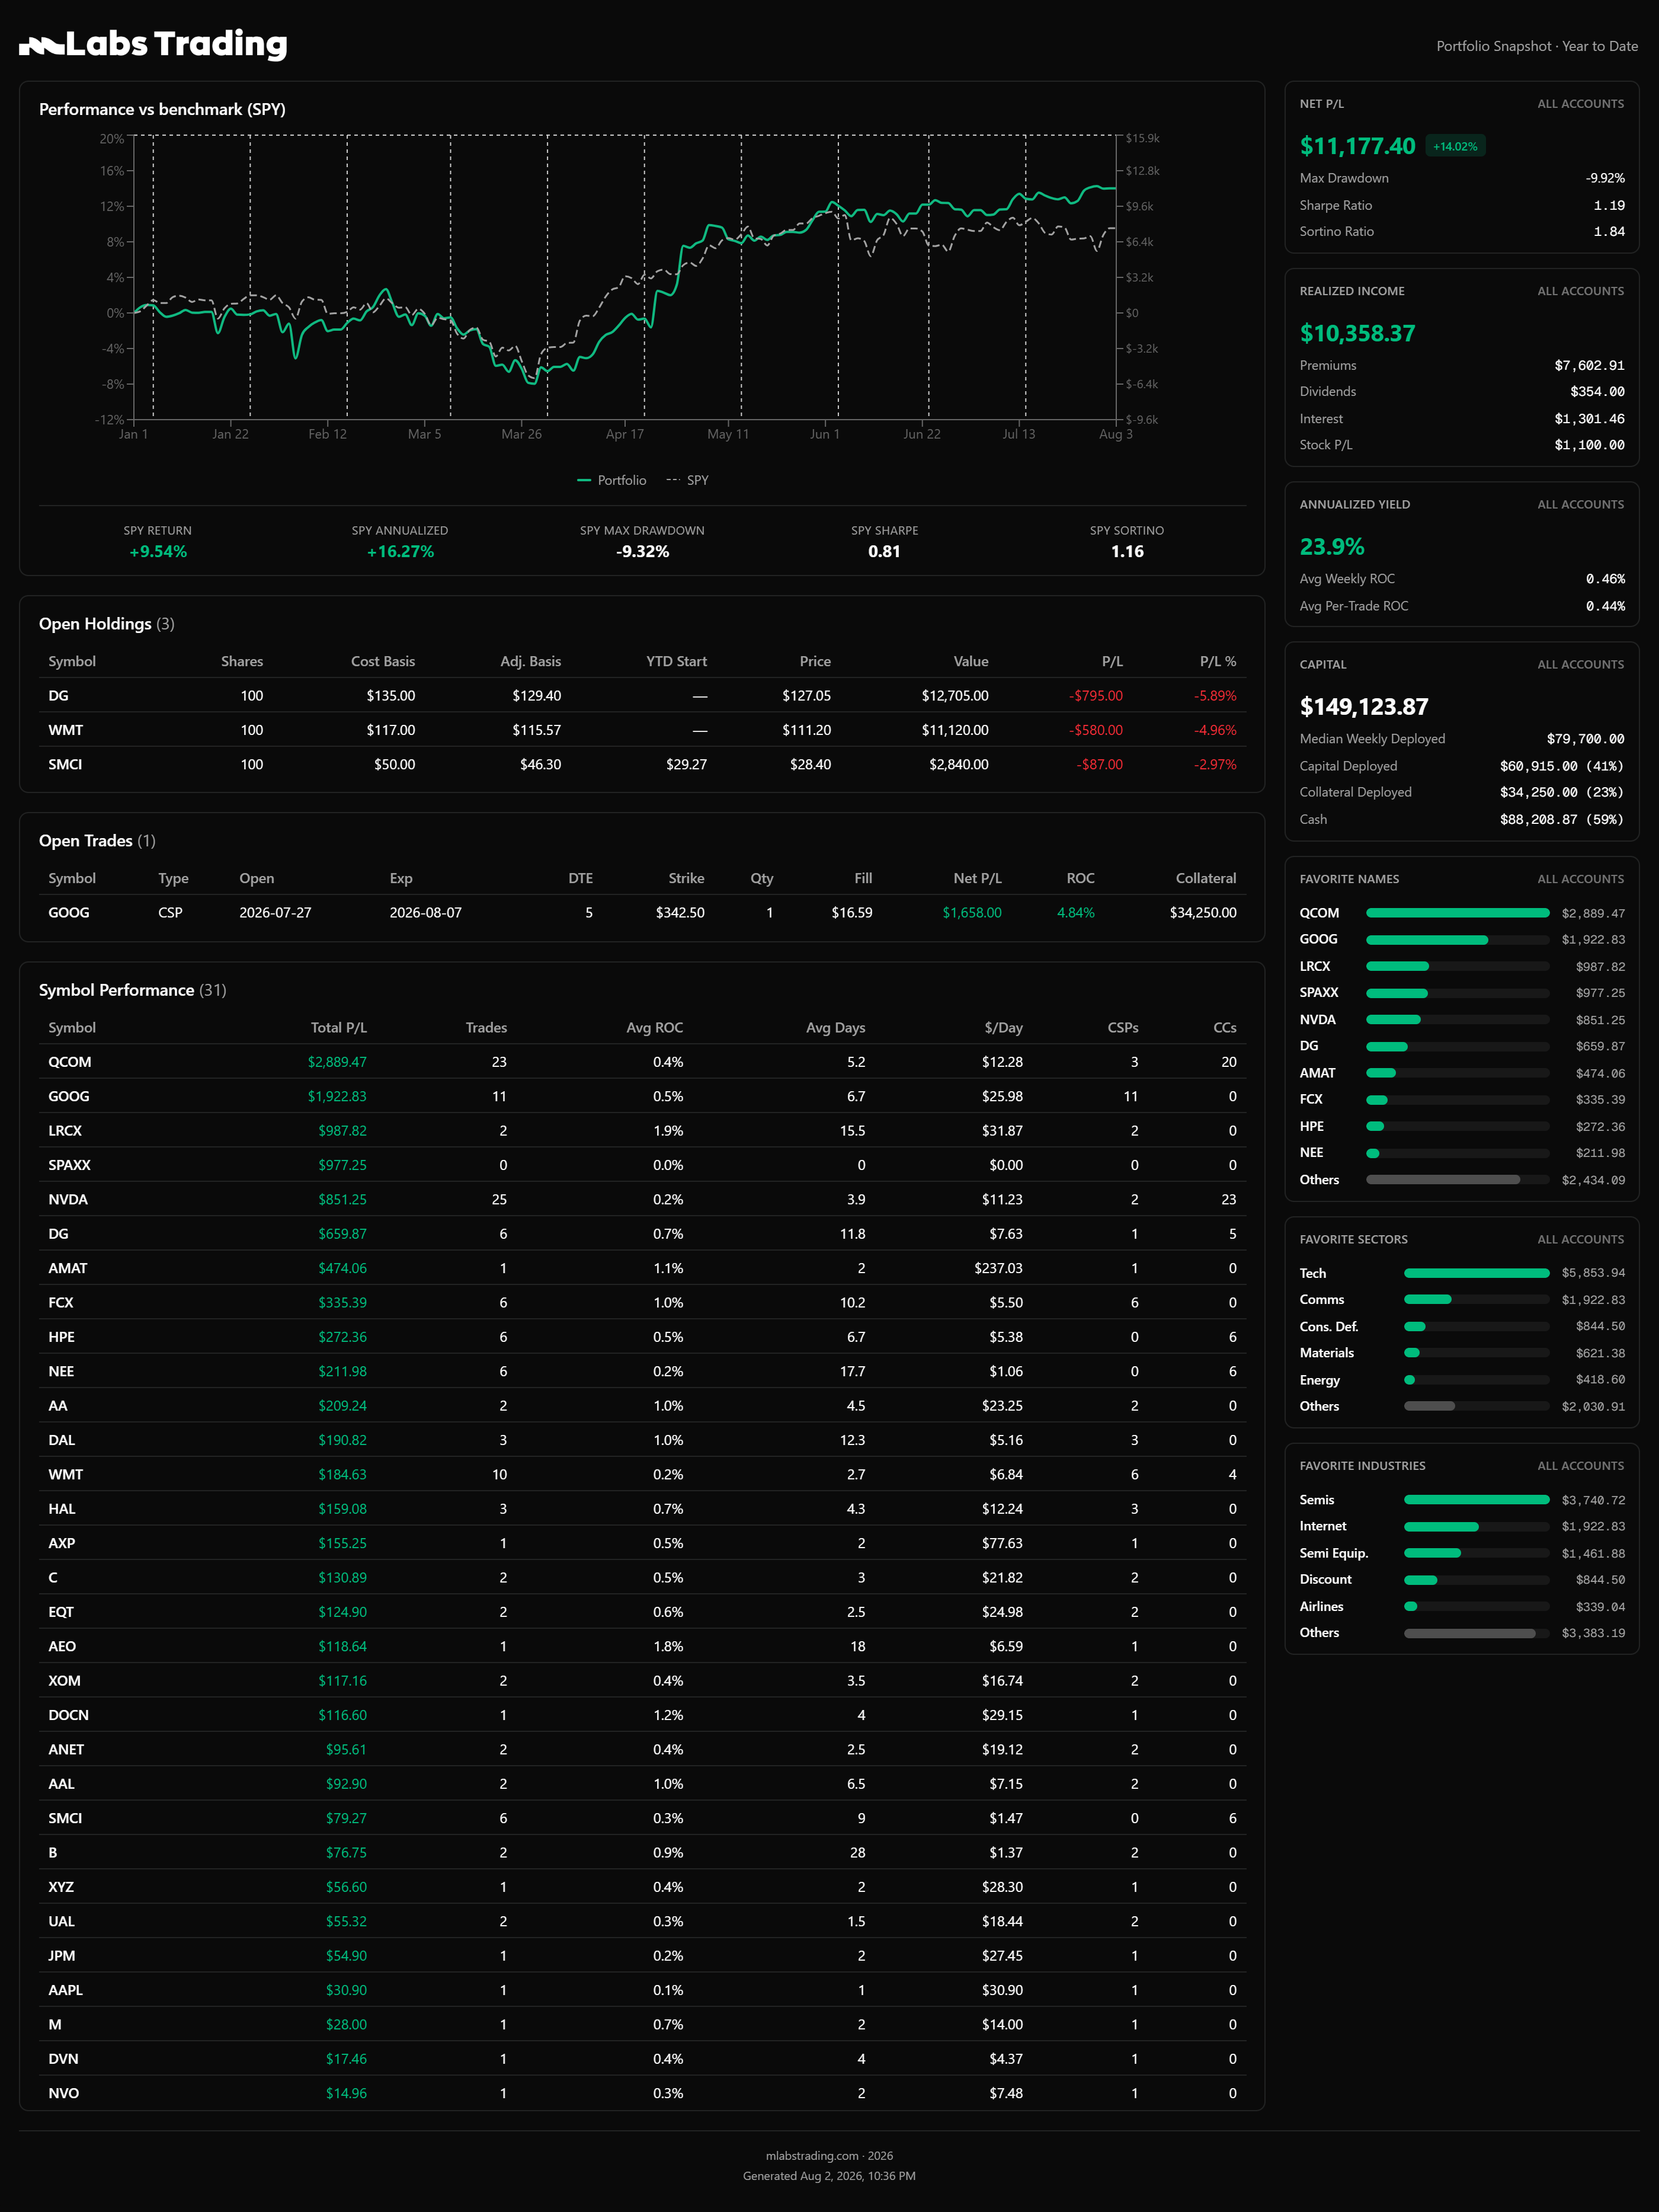Click the Shares column header
The width and height of the screenshot is (1659, 2212).
[242, 661]
